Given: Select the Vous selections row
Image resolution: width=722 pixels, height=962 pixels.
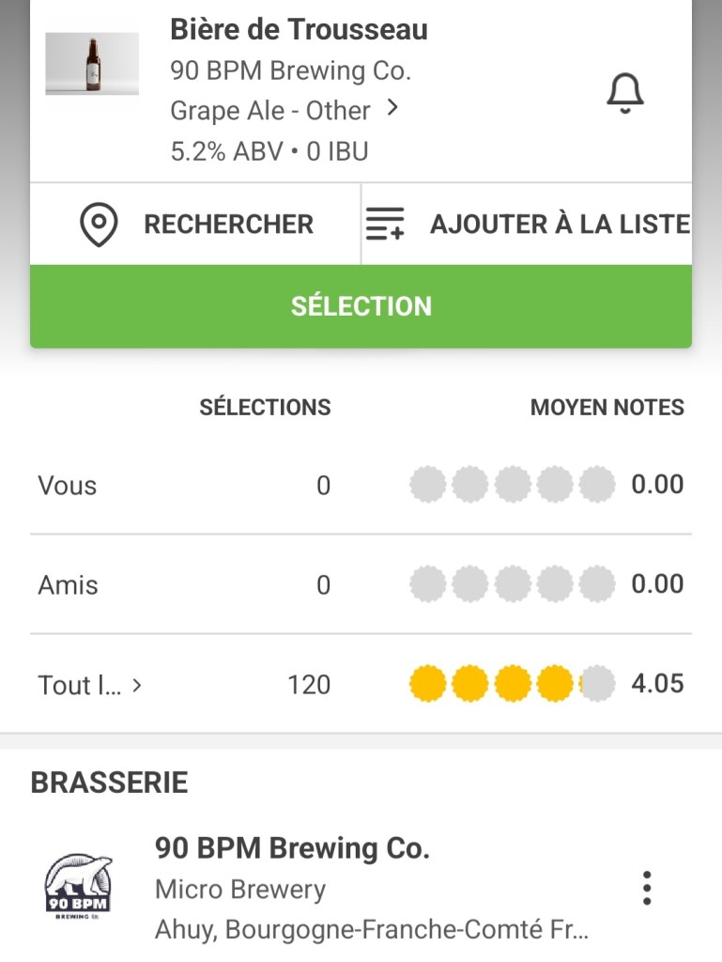Looking at the screenshot, I should (x=68, y=486).
